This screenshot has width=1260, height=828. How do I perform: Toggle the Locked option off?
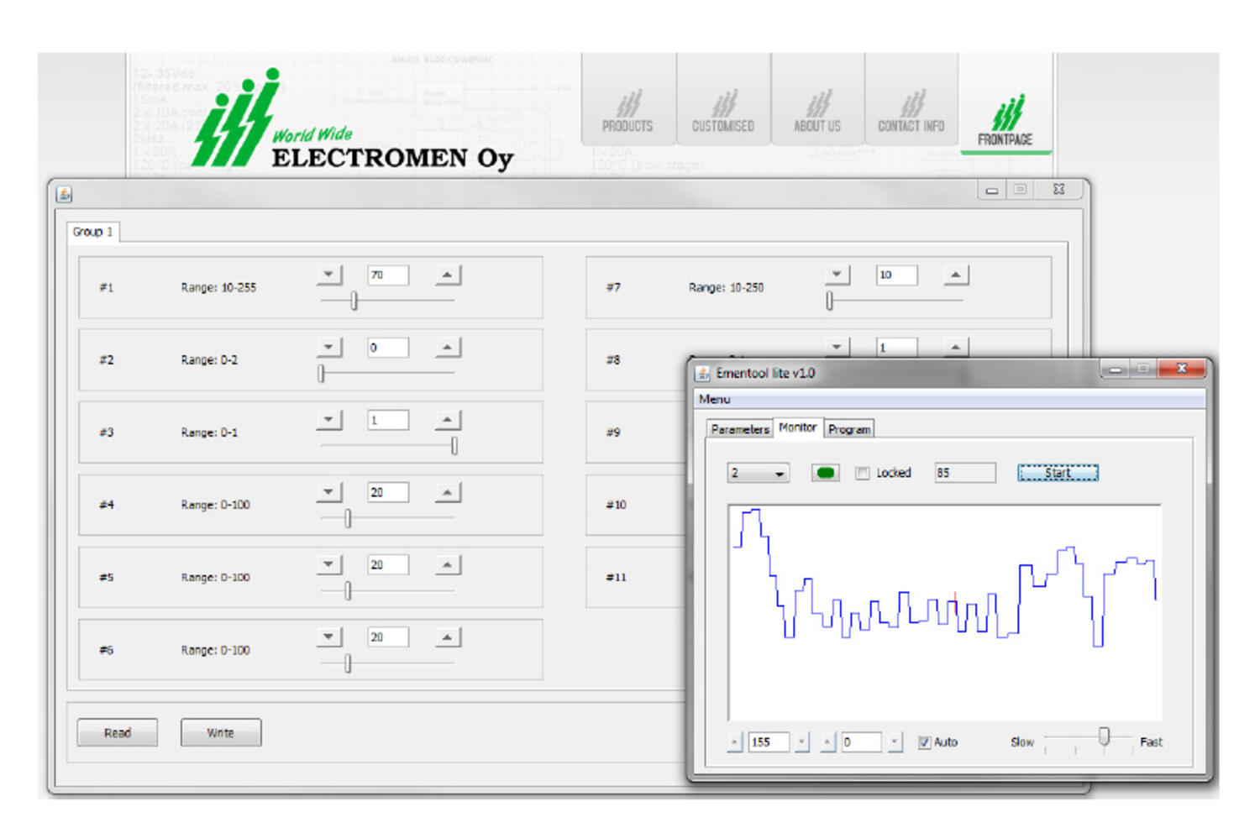(x=862, y=473)
